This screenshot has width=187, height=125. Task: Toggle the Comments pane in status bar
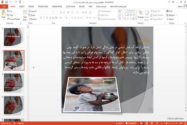tap(131, 123)
